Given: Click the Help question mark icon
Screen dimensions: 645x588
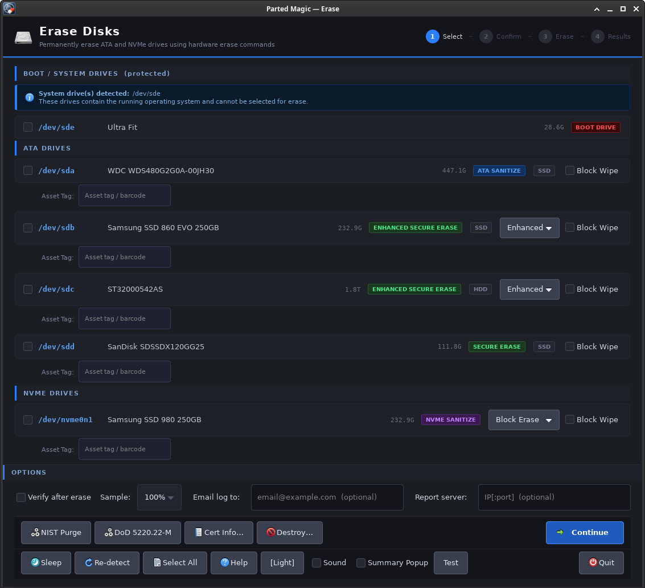Looking at the screenshot, I should pos(225,562).
